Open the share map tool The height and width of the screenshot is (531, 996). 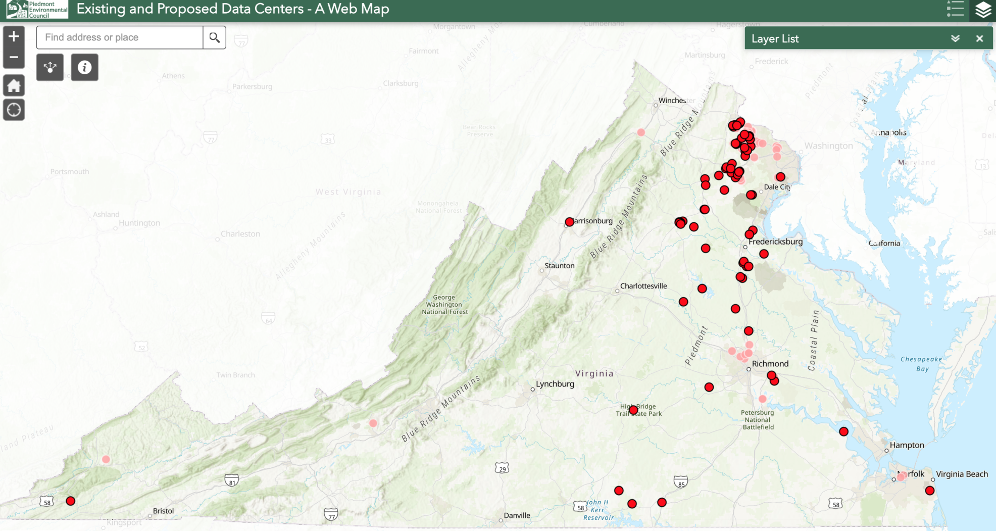[49, 67]
